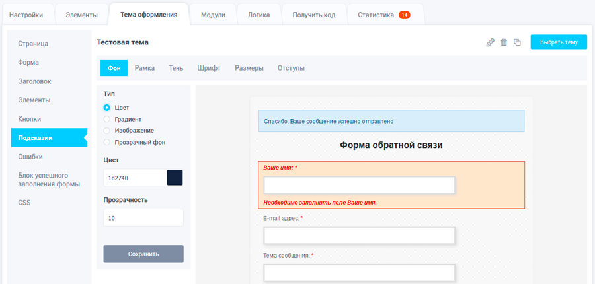Open the Логика tab

point(258,15)
